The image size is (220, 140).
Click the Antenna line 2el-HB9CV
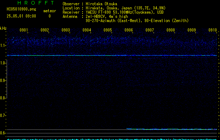95,16
